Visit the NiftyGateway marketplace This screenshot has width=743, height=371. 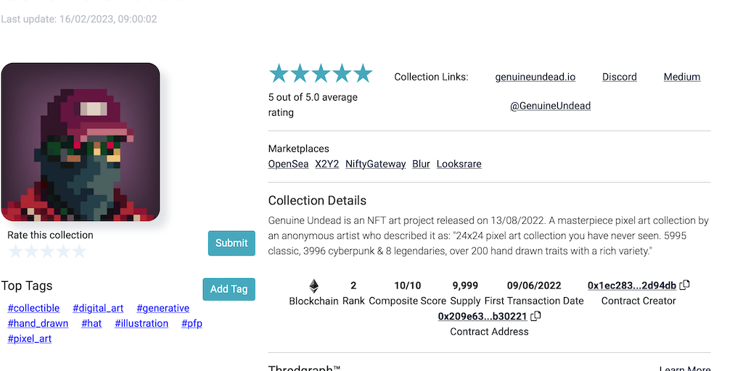[x=375, y=164]
